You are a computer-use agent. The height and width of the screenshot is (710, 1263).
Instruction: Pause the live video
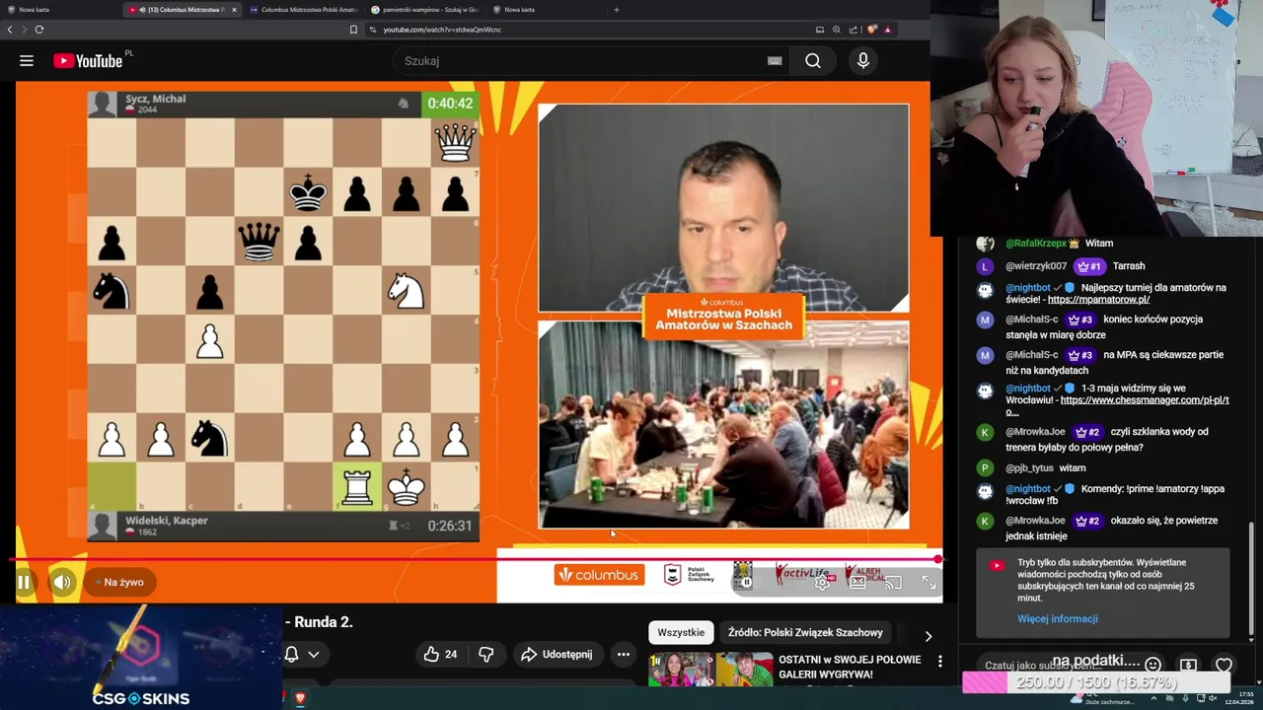coord(24,582)
